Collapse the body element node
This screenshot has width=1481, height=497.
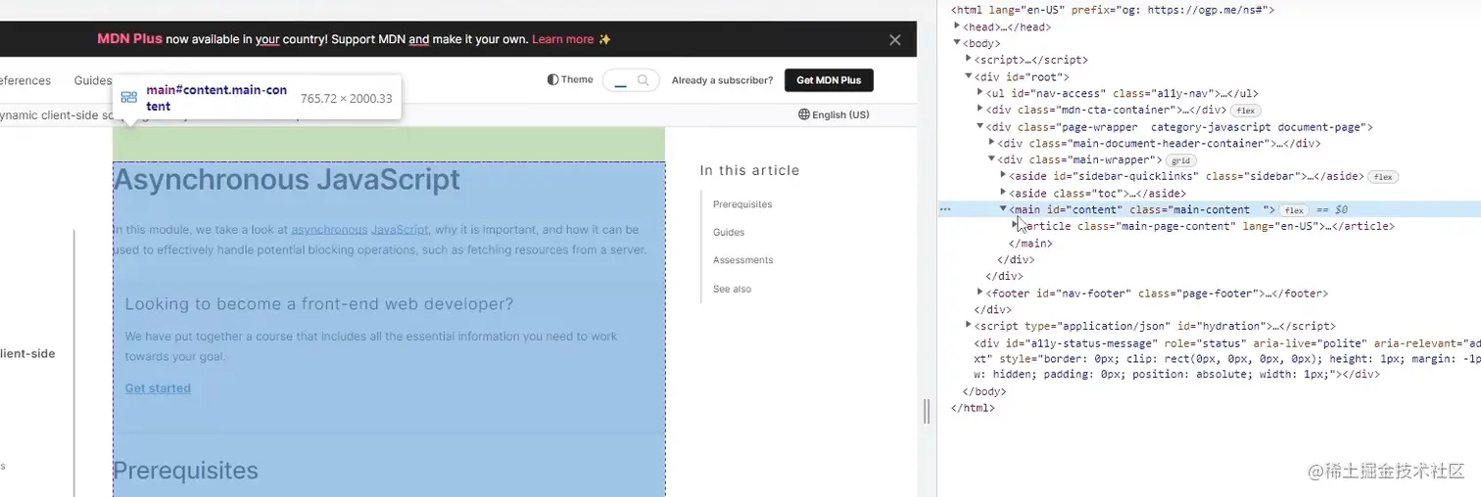(x=957, y=43)
